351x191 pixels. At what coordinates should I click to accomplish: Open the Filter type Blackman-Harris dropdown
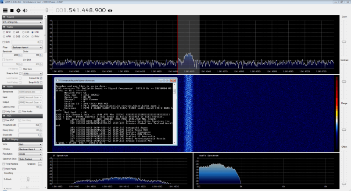click(x=26, y=47)
